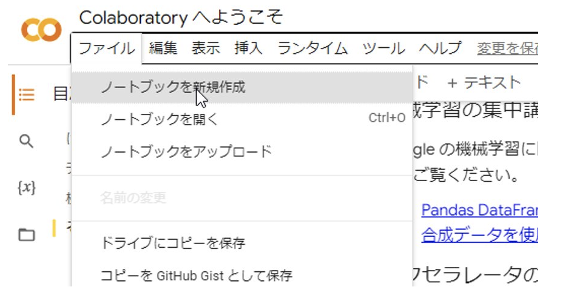Open the ツール menu
Screen dimensions: 574x304
[383, 48]
